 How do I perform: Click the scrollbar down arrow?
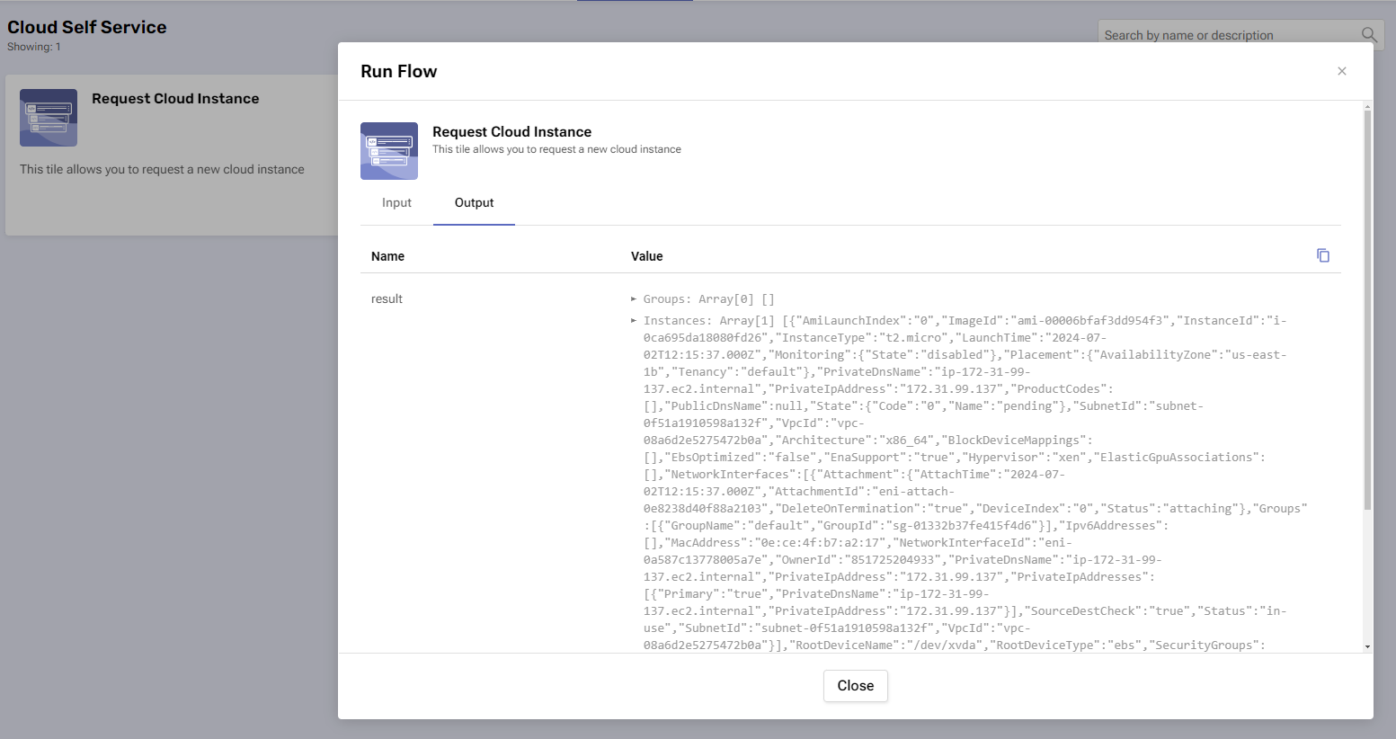pyautogui.click(x=1367, y=646)
